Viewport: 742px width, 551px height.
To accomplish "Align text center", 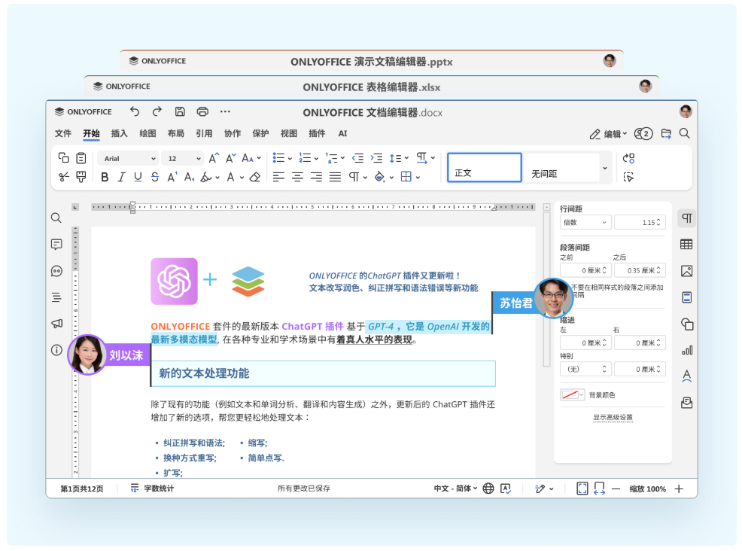I will click(298, 177).
